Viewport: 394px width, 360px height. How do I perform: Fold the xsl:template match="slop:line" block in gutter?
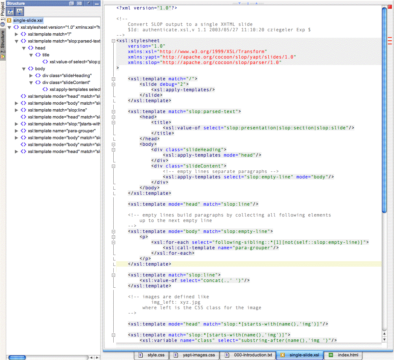tap(113, 275)
